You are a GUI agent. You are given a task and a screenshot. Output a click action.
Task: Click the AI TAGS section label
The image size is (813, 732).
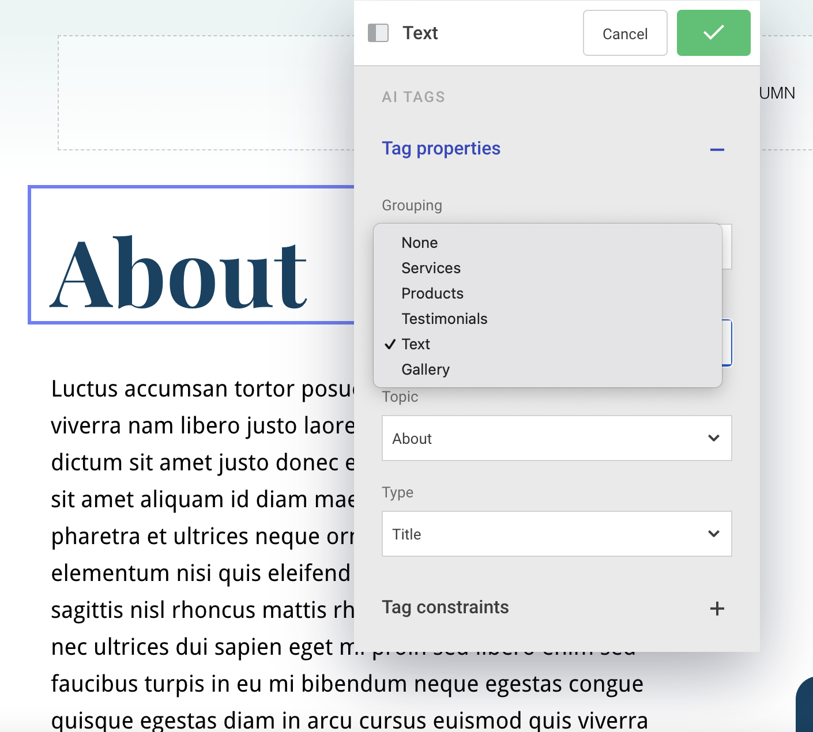413,97
